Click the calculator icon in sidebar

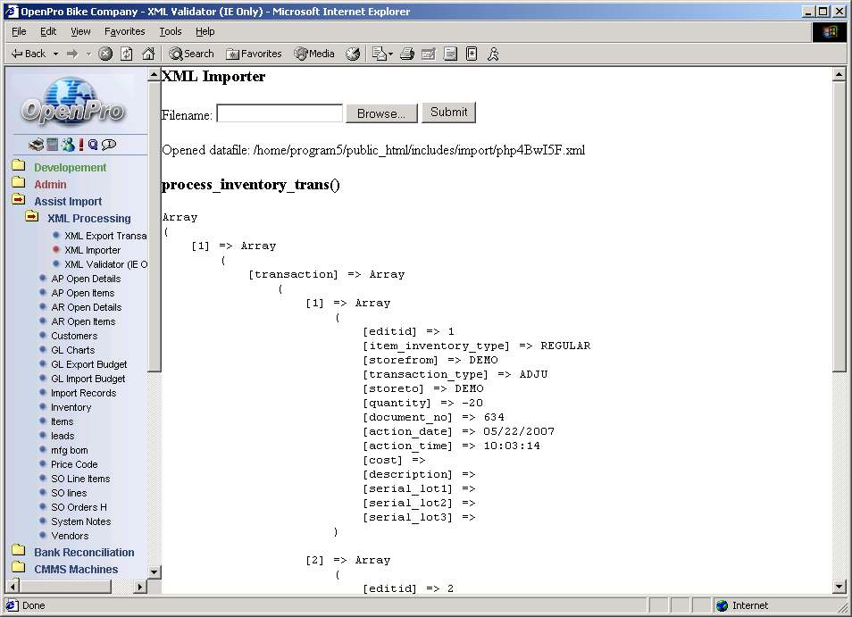coord(53,145)
